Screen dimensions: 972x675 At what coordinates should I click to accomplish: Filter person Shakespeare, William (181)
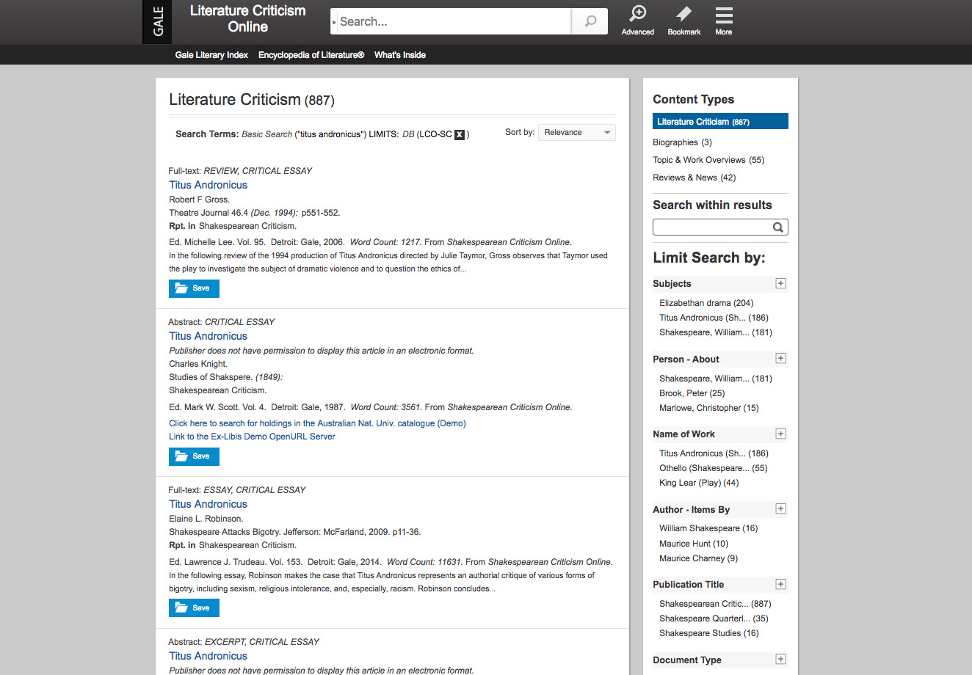click(x=716, y=379)
